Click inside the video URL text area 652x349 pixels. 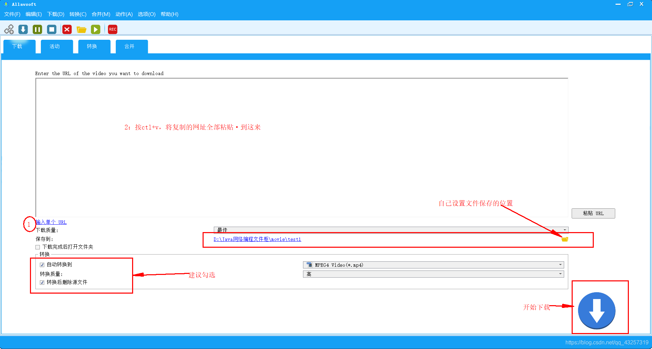302,147
